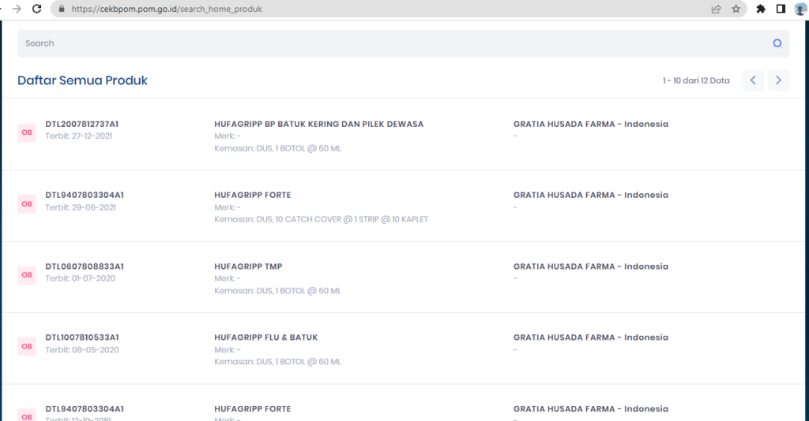Click the magnifier search icon in search box
The width and height of the screenshot is (809, 421).
(777, 43)
